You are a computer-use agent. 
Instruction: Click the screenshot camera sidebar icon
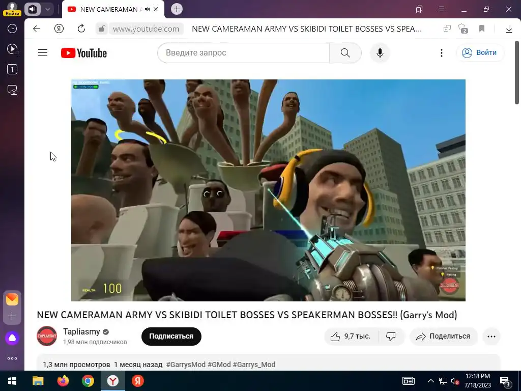12,90
